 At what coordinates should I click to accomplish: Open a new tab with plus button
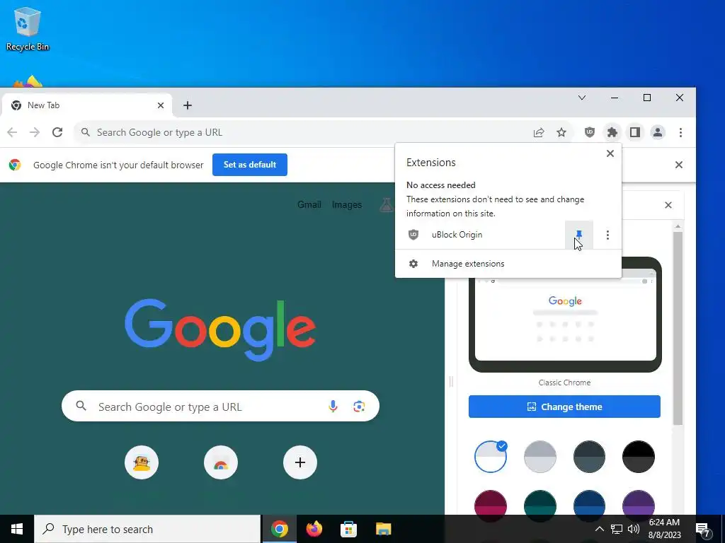(x=187, y=105)
